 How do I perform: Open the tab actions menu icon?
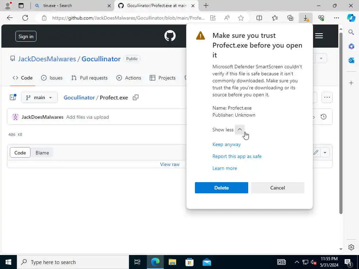click(x=21, y=6)
